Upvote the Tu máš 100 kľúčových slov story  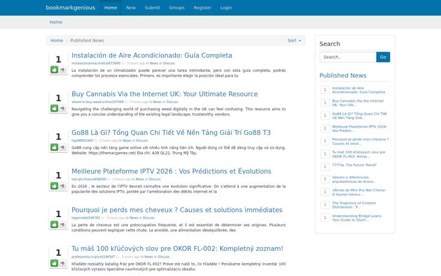click(55, 263)
